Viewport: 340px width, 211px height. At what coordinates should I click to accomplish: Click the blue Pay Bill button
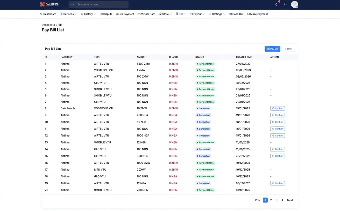pyautogui.click(x=272, y=49)
